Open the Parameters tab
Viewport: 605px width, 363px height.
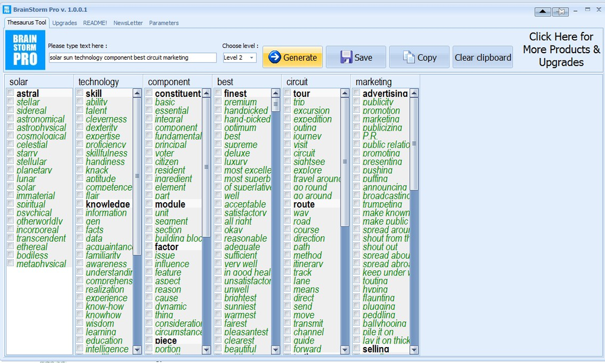tap(164, 23)
